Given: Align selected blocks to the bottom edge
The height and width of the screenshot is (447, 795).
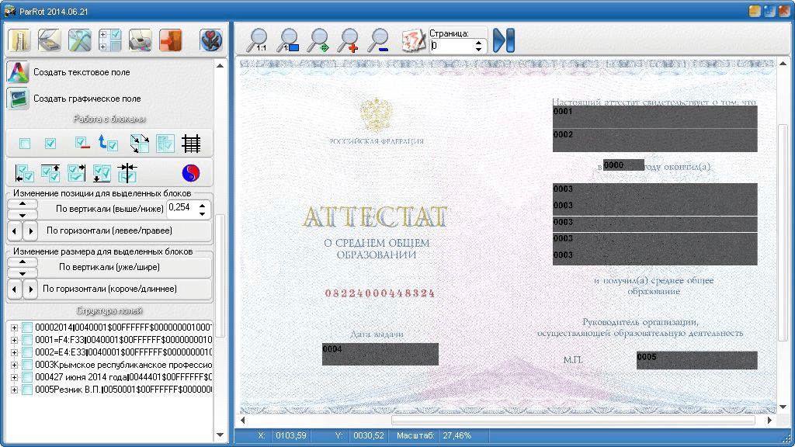Looking at the screenshot, I should (102, 173).
